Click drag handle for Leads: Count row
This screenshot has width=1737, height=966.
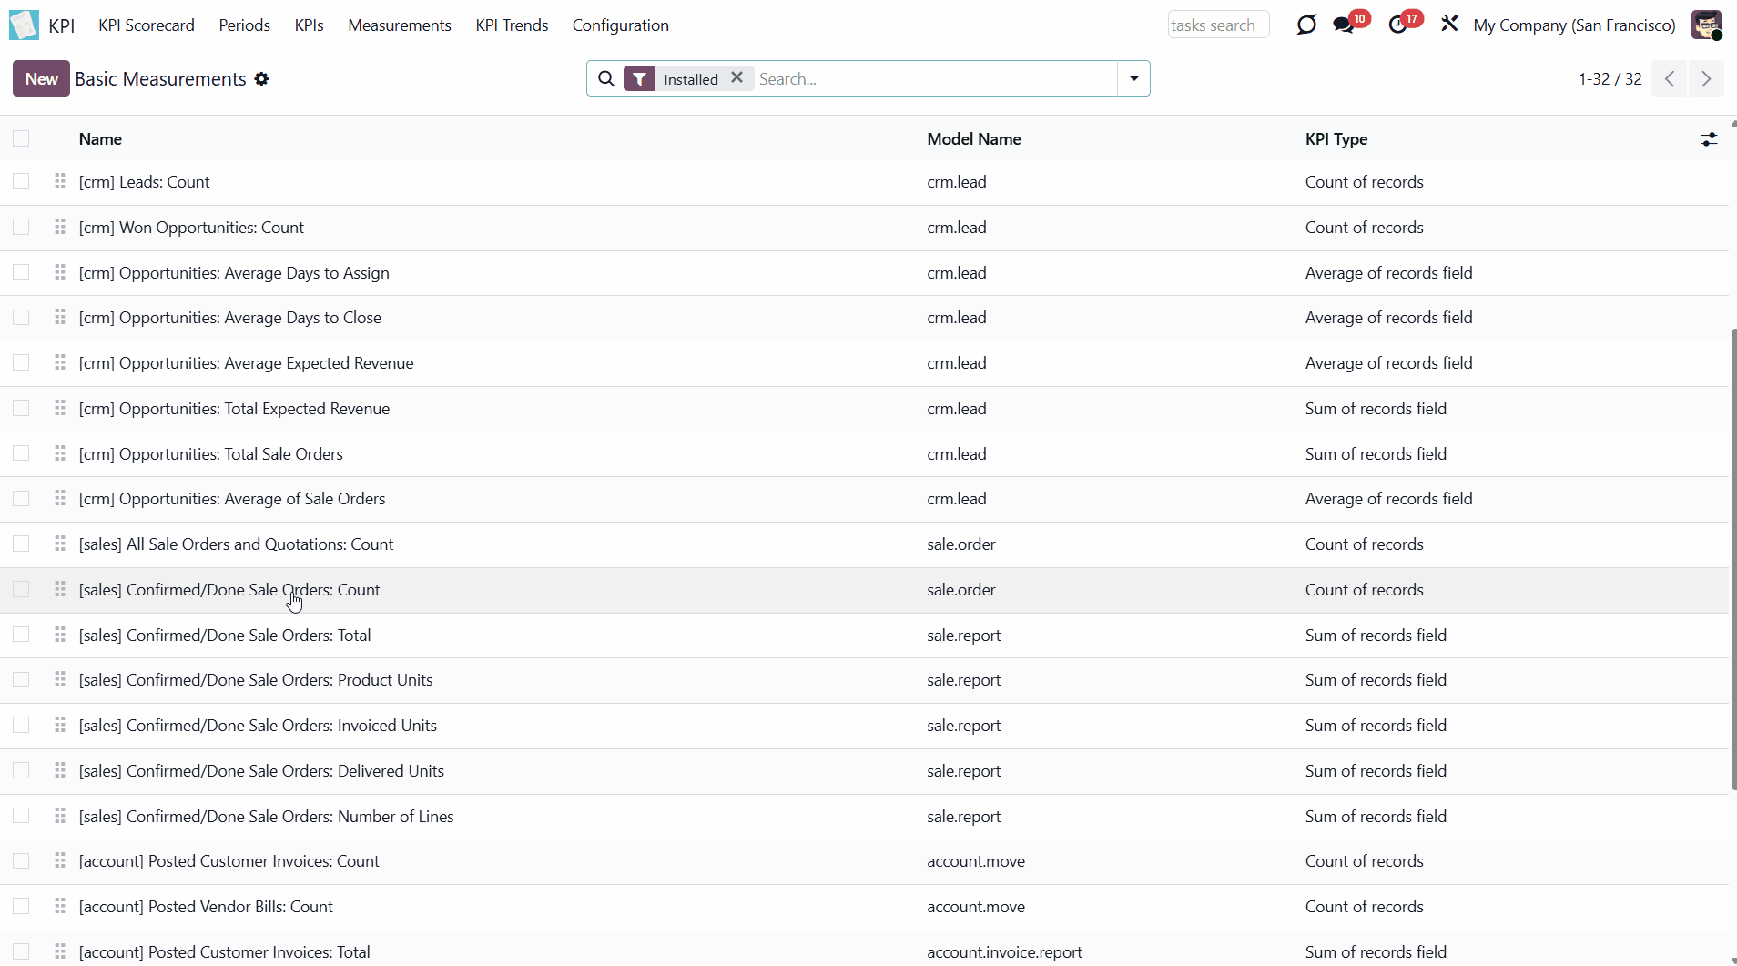click(60, 182)
